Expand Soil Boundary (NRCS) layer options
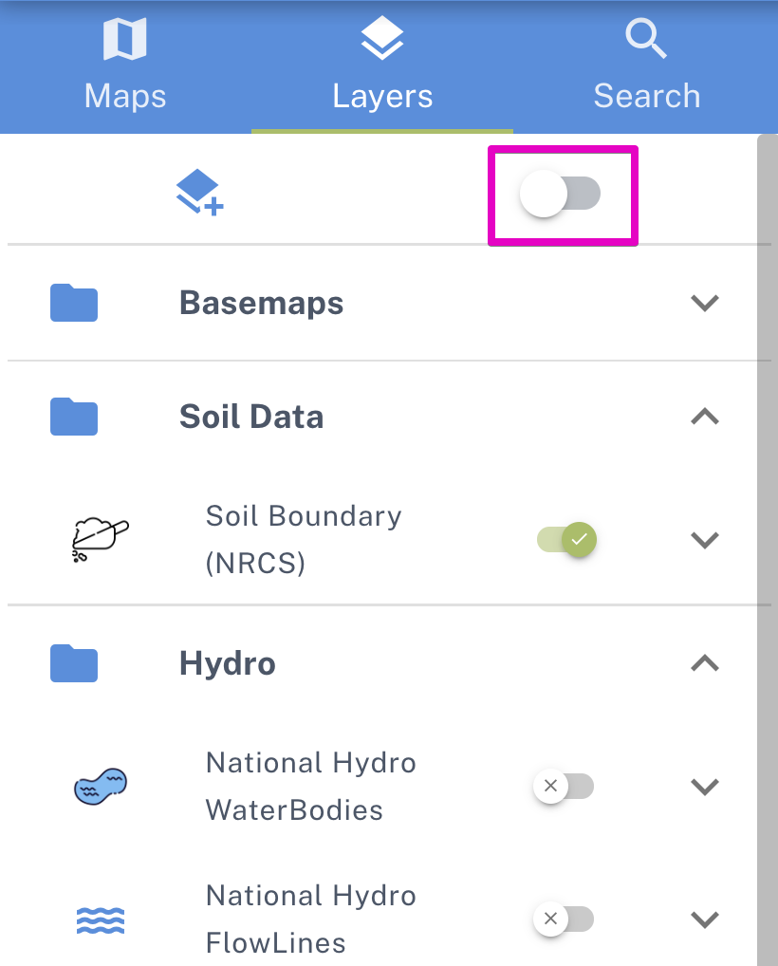Screen dimensions: 778x966 [x=704, y=539]
